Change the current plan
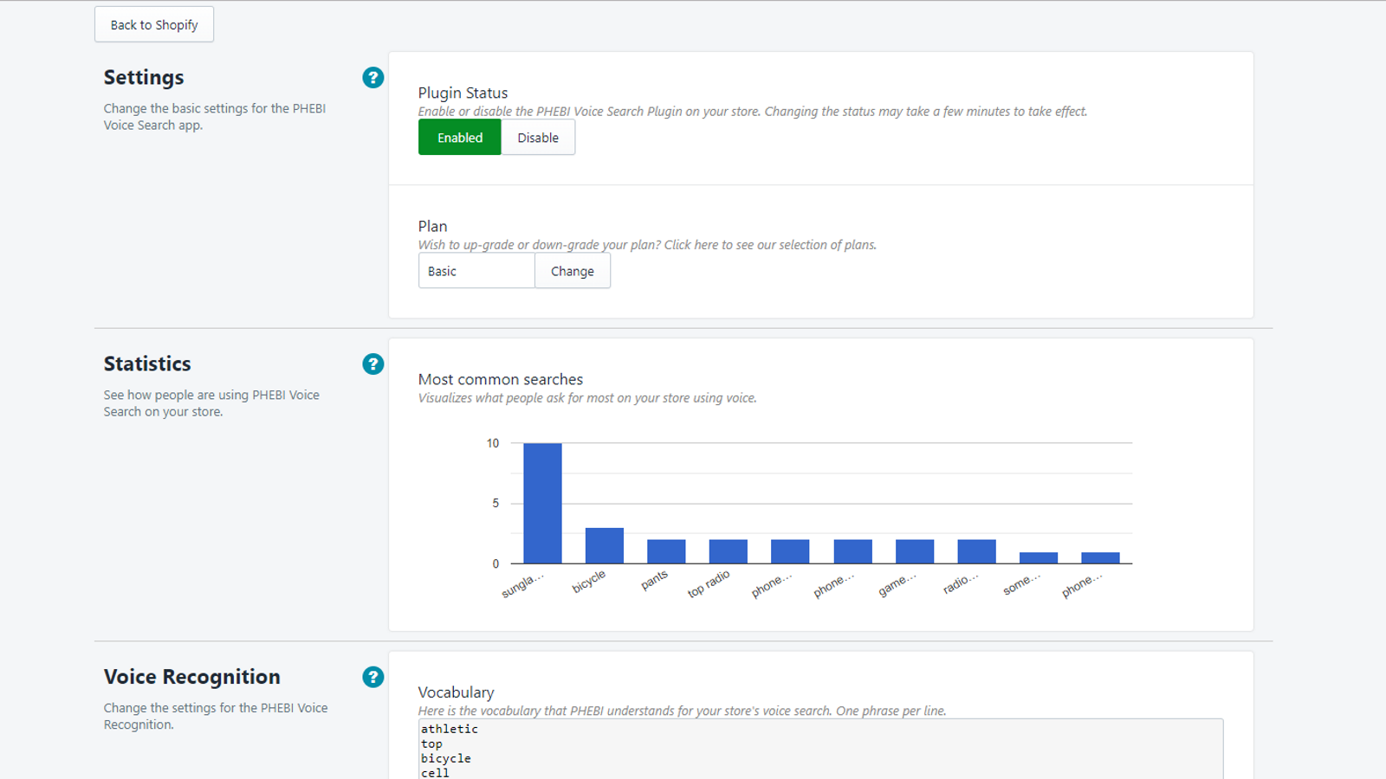This screenshot has width=1386, height=779. tap(573, 271)
